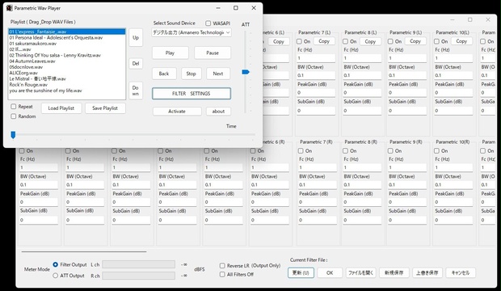Click OK in the filter settings window
The height and width of the screenshot is (291, 501).
point(330,272)
